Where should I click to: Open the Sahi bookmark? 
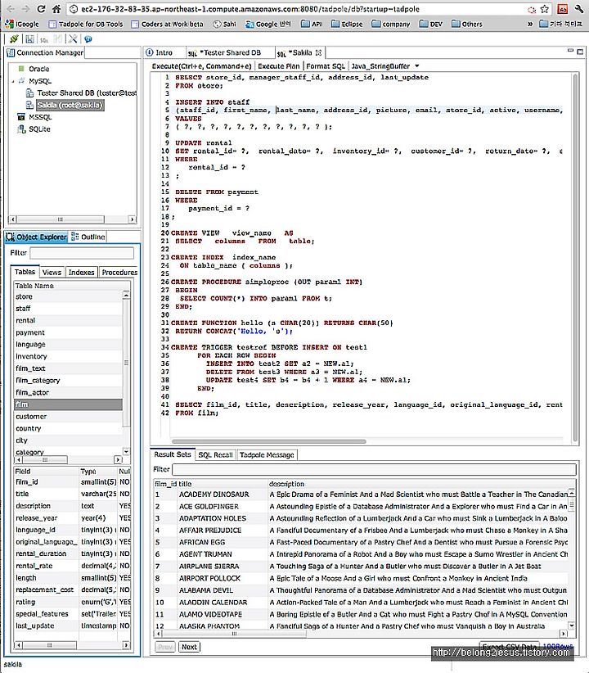(225, 24)
